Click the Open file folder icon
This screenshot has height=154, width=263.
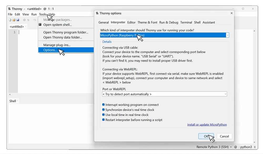(14, 20)
